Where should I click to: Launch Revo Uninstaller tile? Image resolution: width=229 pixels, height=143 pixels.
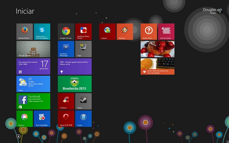(x=42, y=119)
